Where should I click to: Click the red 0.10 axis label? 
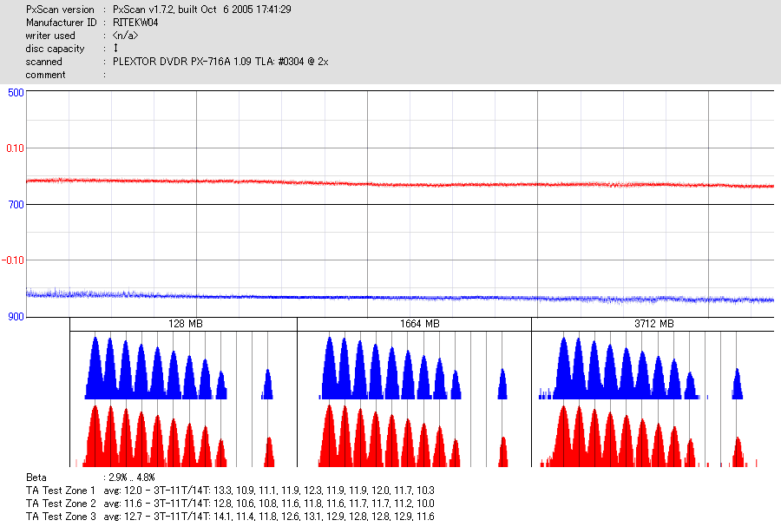click(15, 148)
